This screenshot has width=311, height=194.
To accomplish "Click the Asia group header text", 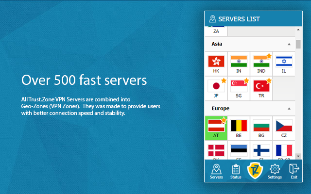I will point(217,44).
